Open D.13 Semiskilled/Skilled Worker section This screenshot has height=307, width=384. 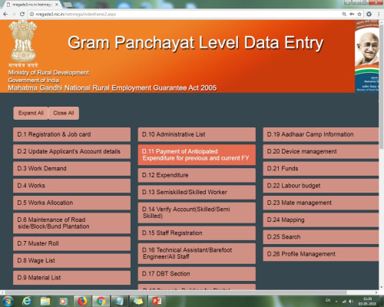(197, 193)
